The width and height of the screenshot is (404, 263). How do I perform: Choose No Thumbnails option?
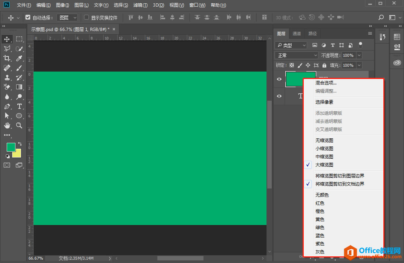tap(344, 140)
